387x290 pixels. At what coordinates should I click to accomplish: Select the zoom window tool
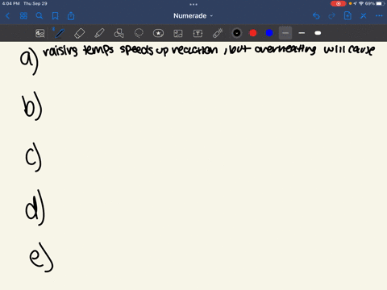coord(40,33)
